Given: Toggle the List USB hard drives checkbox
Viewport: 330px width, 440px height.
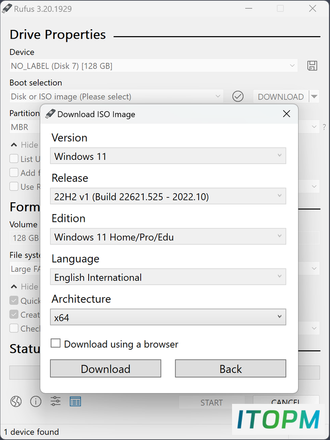Looking at the screenshot, I should coord(14,158).
